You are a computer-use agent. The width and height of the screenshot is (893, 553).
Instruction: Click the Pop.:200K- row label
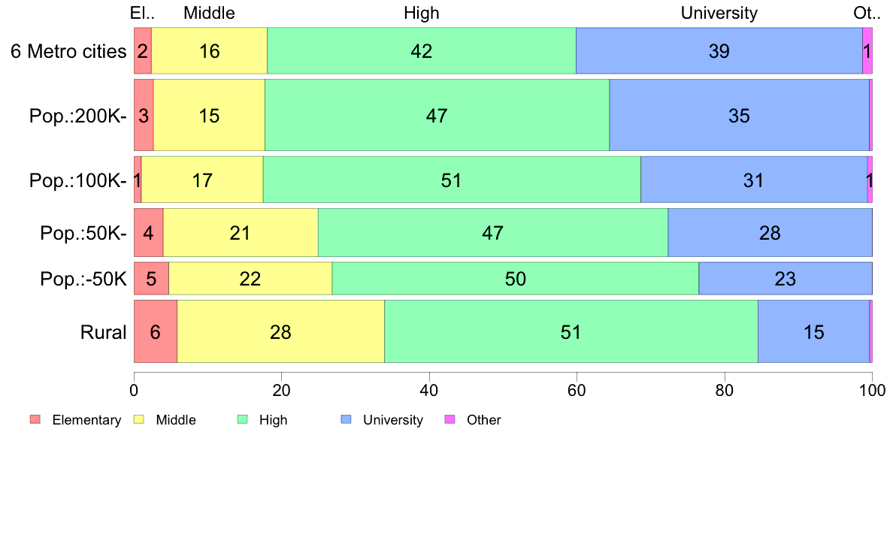tap(78, 116)
